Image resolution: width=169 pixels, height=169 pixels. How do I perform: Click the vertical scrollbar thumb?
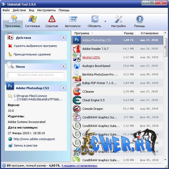pos(165,47)
